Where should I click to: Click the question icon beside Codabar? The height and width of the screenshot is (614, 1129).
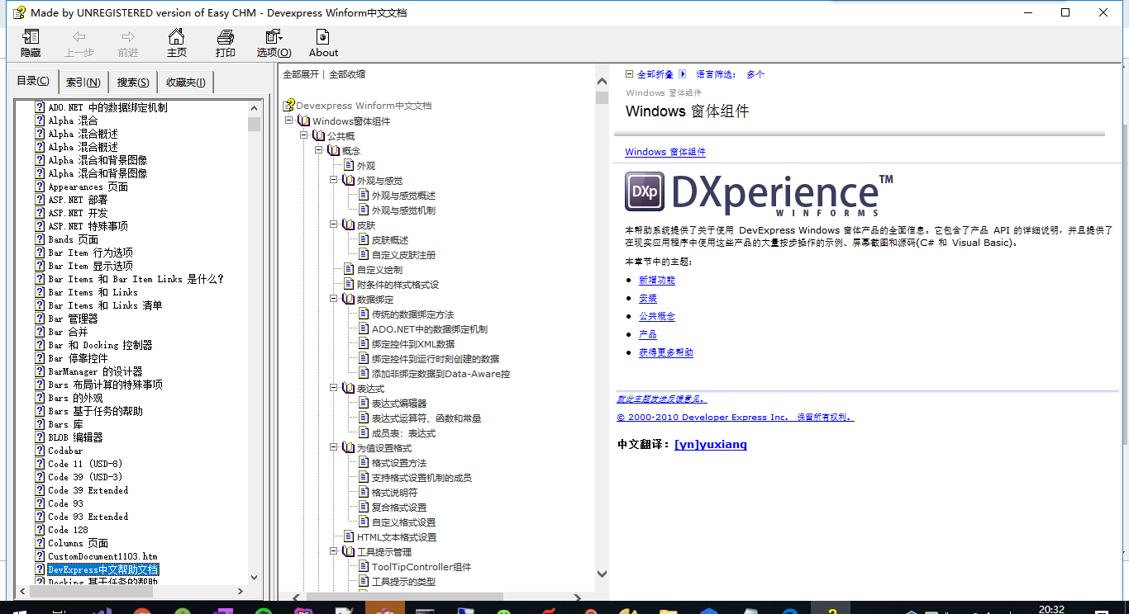tap(40, 451)
